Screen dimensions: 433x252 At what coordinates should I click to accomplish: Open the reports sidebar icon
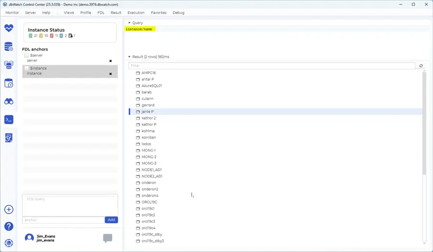[9, 138]
